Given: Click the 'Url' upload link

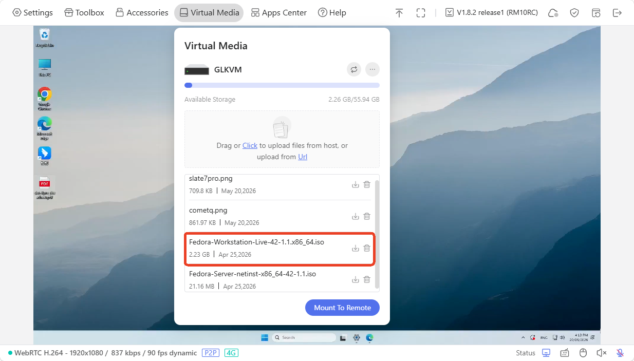Looking at the screenshot, I should pyautogui.click(x=303, y=157).
